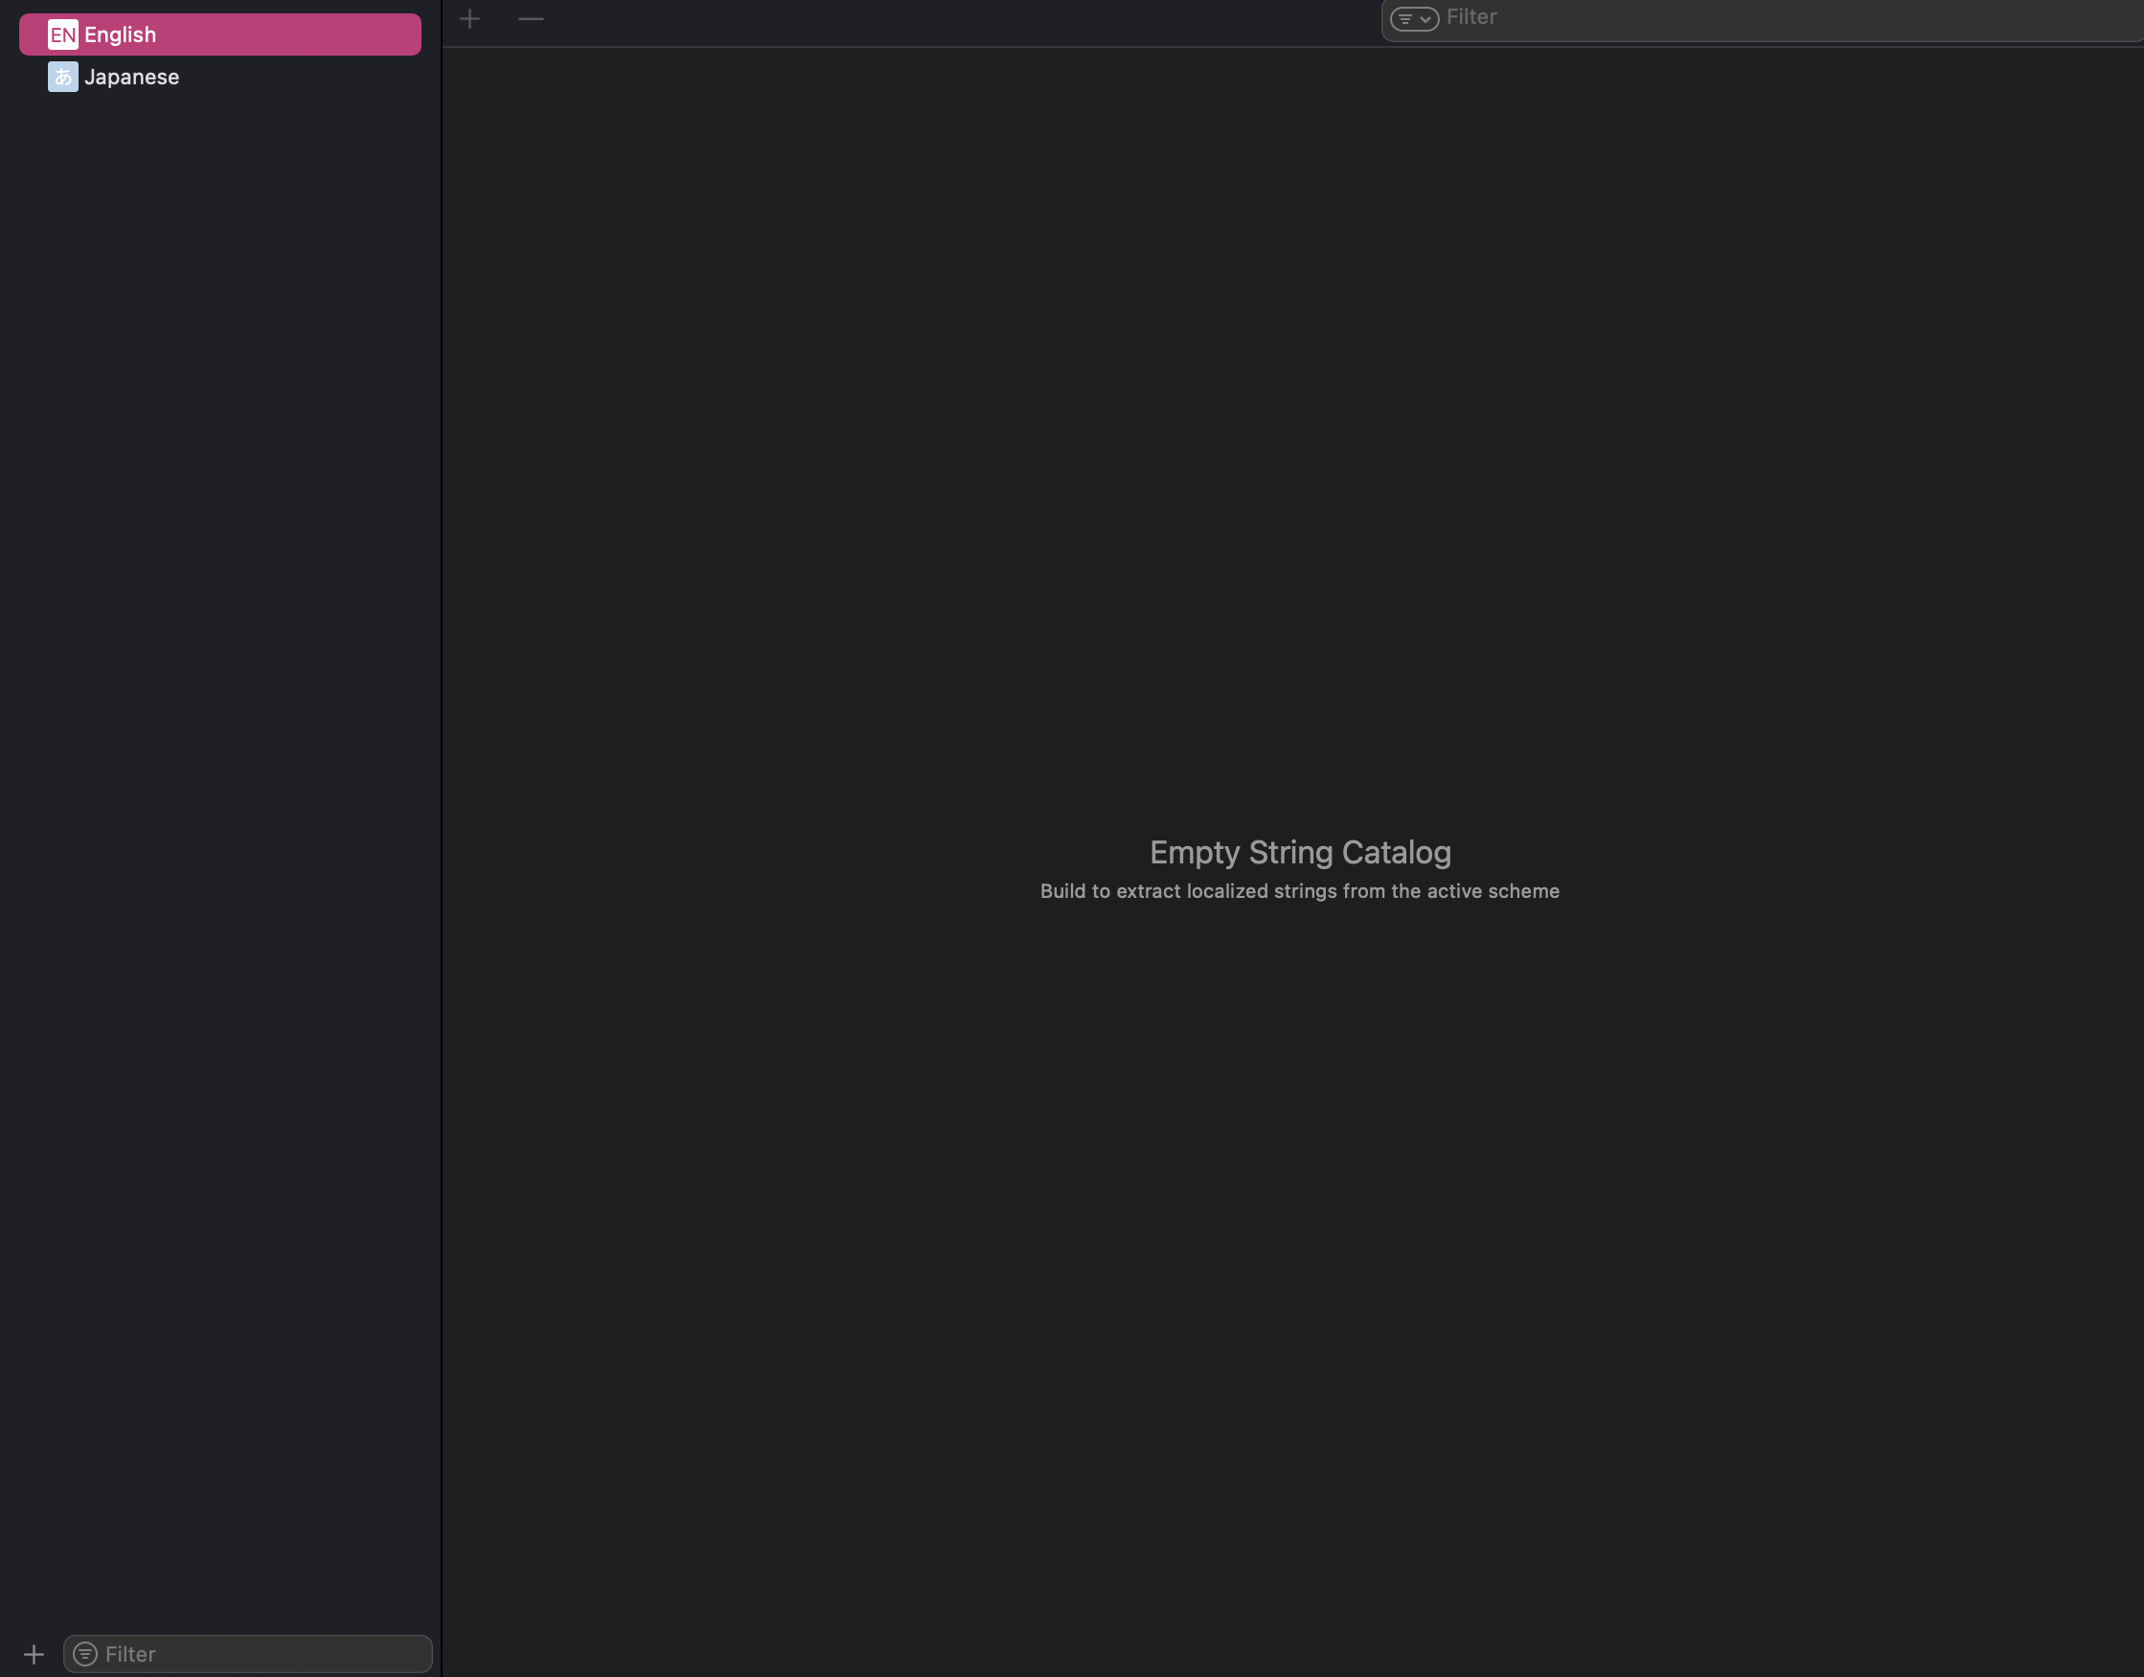The image size is (2144, 1677).
Task: Click the Build to extract localized strings text
Action: coord(1300,891)
